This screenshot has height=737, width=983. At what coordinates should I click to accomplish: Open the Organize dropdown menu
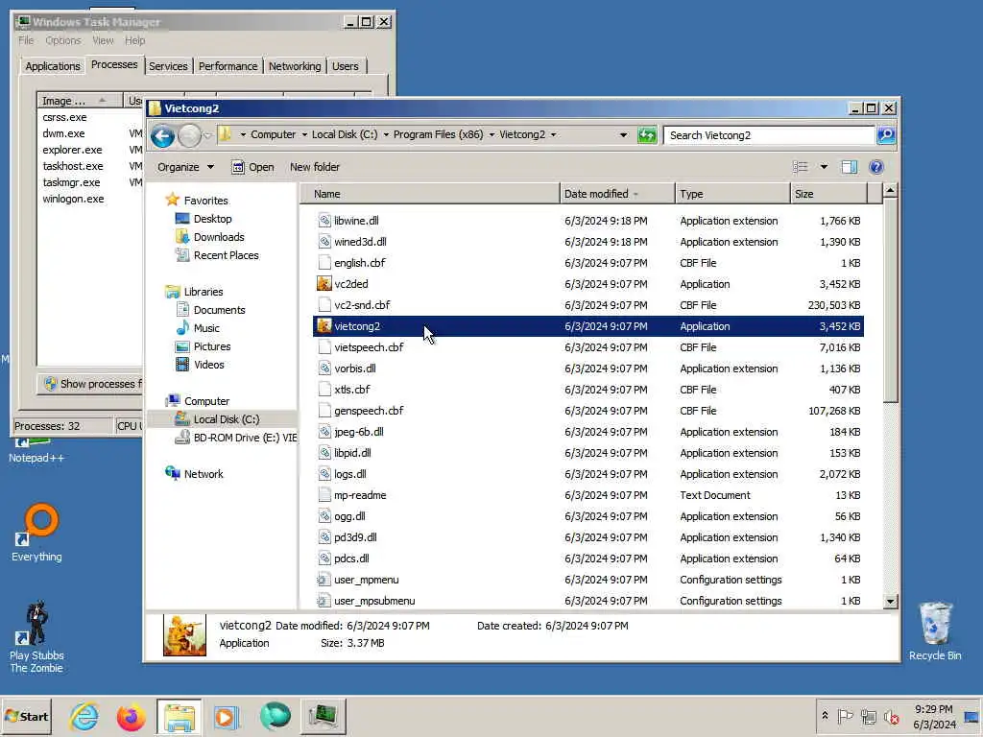click(x=185, y=167)
